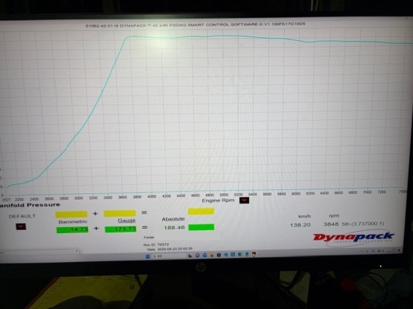Click the Barometric underlined label
Viewport: 413px width, 309px height.
(x=71, y=221)
